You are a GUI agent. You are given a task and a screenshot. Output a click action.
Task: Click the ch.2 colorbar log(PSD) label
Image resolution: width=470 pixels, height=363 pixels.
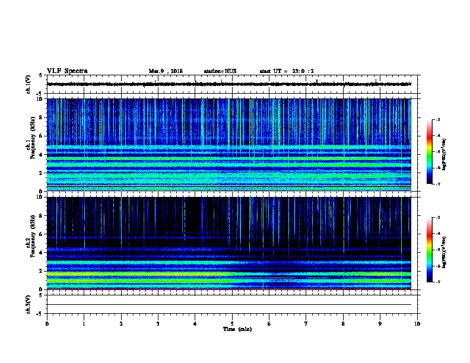[444, 253]
